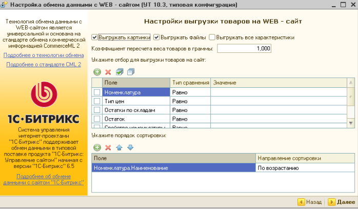The image size is (358, 209).
Task: Open link Подробнее о стандарте CML 2
Action: click(x=44, y=65)
